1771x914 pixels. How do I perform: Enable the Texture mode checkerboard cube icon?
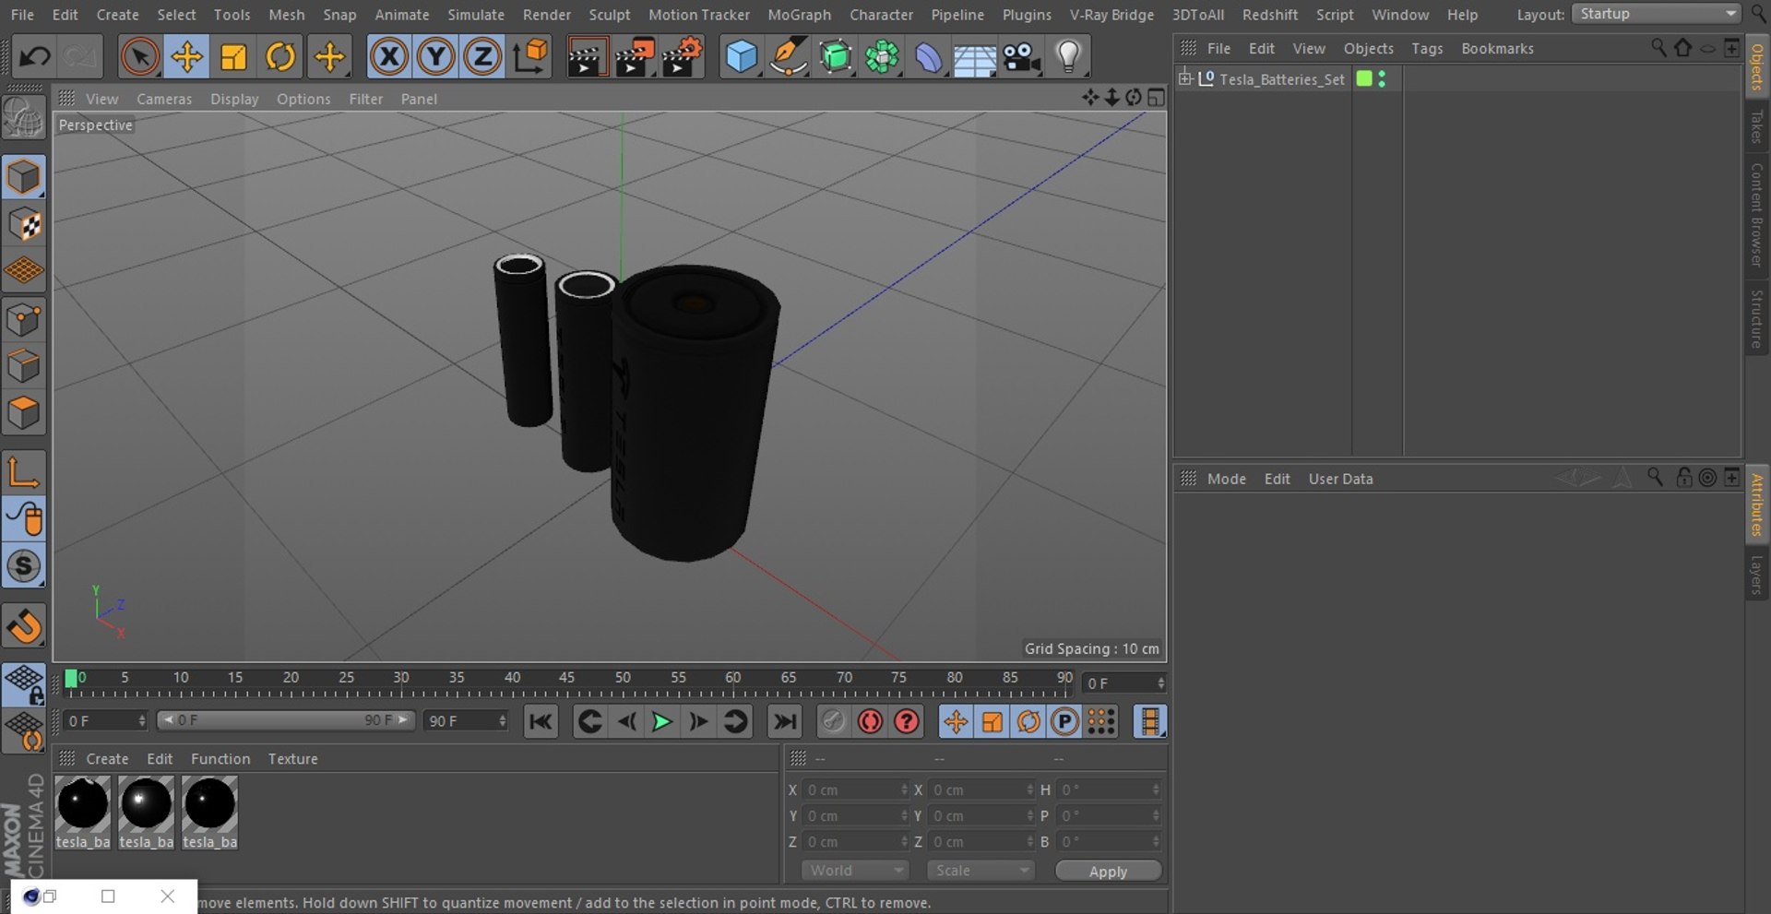click(24, 224)
